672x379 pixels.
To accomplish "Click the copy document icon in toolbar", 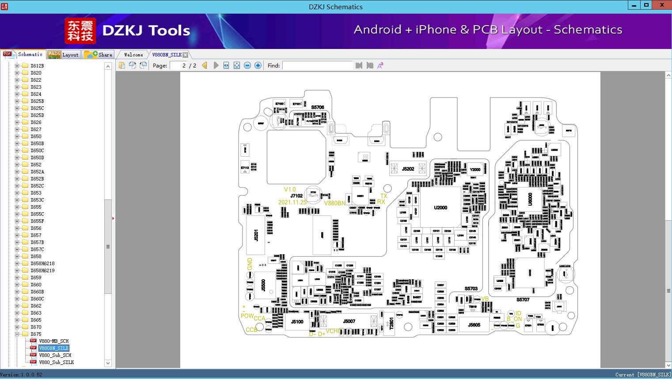I will pyautogui.click(x=122, y=65).
